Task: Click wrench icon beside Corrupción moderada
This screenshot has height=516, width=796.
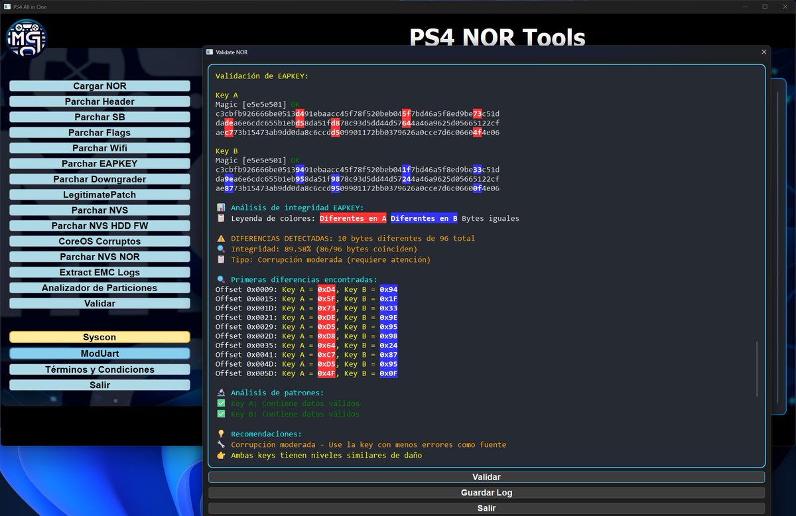Action: [221, 444]
